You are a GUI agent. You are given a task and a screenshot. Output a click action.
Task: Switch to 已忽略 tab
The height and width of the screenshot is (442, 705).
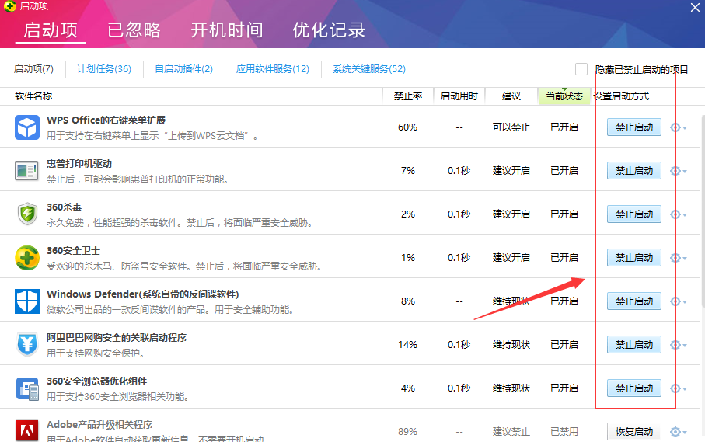tap(134, 30)
